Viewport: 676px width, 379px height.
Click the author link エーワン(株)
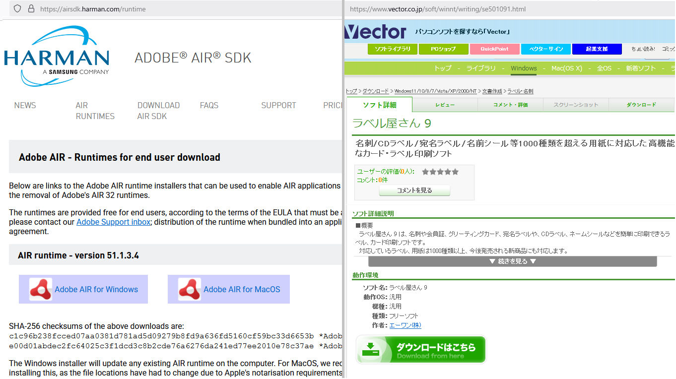tap(405, 325)
